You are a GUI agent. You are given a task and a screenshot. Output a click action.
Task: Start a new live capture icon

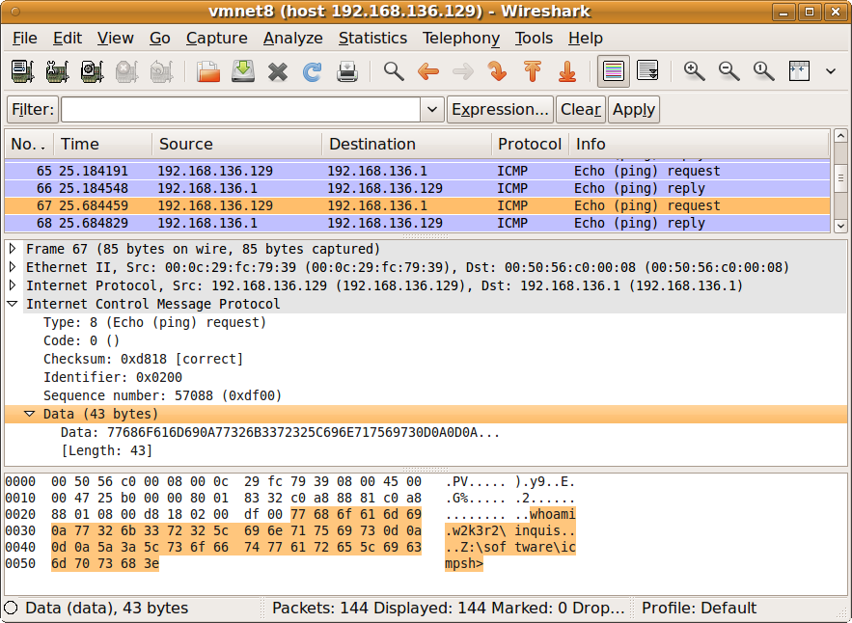click(92, 71)
